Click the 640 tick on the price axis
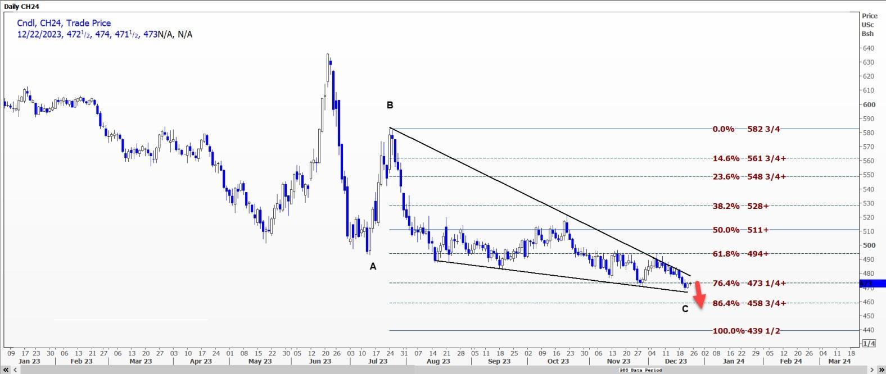Image resolution: width=886 pixels, height=374 pixels. 869,48
